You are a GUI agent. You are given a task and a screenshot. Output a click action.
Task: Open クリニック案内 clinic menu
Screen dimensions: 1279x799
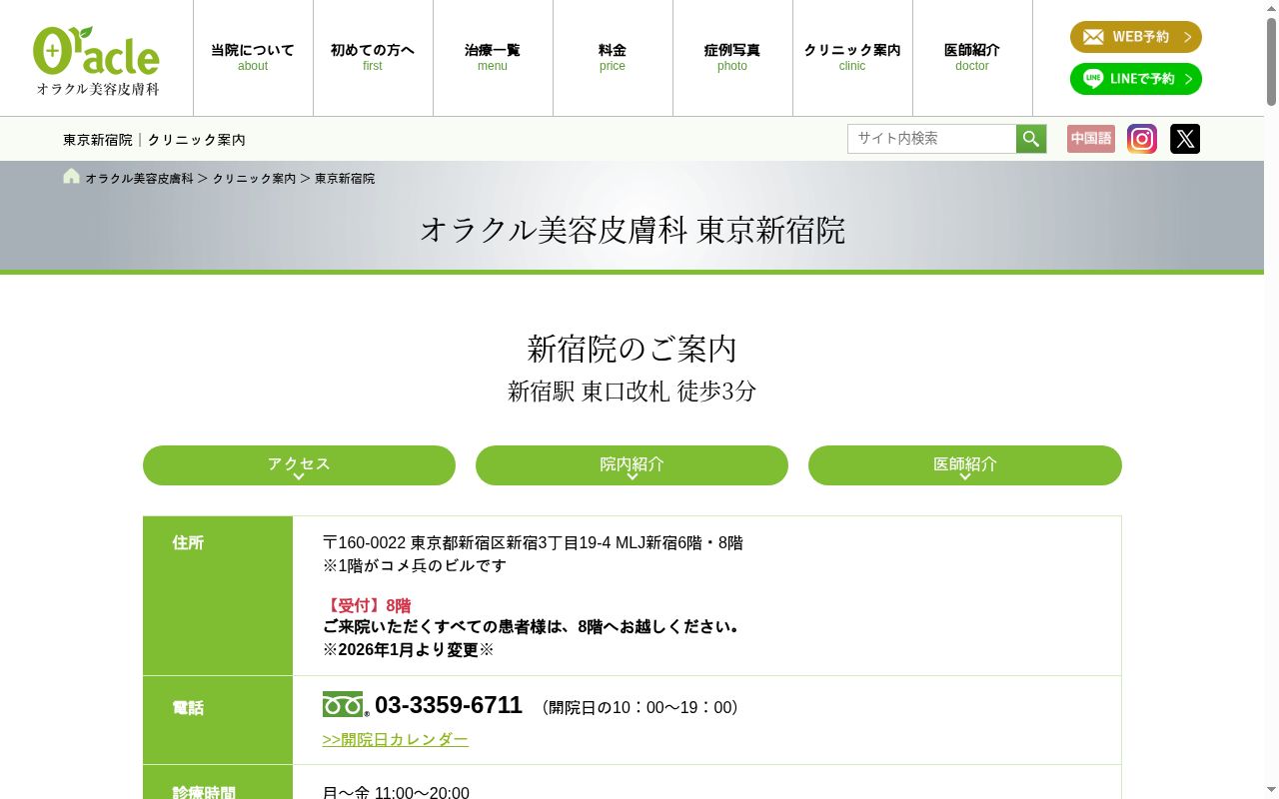point(852,58)
